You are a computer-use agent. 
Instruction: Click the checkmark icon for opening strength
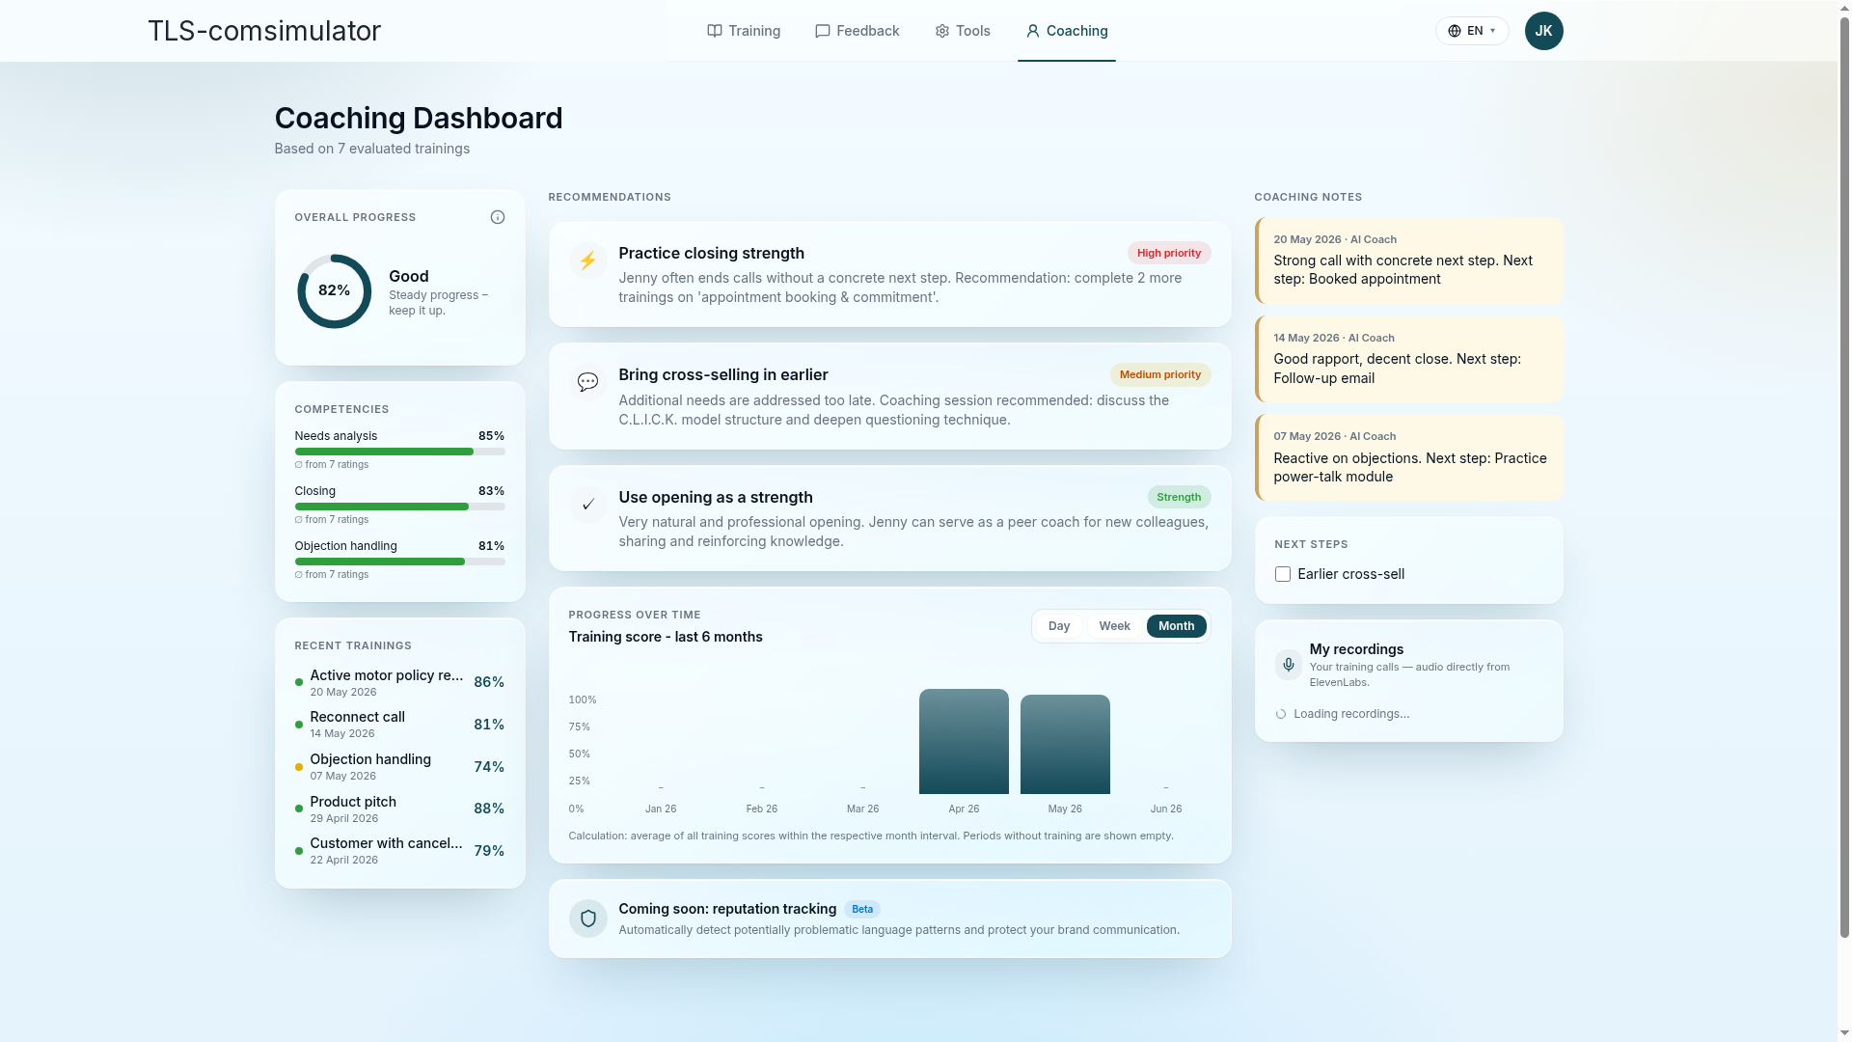(587, 505)
